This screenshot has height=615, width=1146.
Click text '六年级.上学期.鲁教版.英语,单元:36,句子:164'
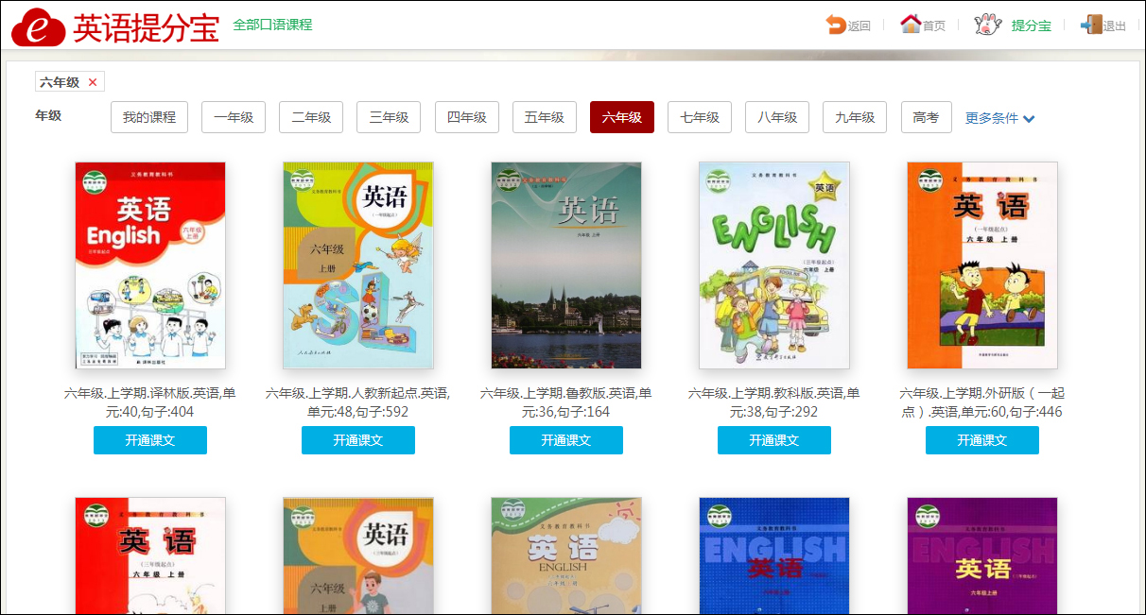coord(566,402)
